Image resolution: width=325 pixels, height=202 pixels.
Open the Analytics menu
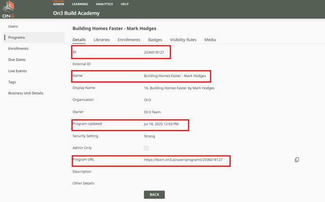pyautogui.click(x=104, y=4)
